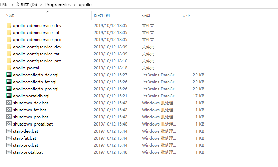The width and height of the screenshot is (278, 167).
Task: Click batch file icon of start-fat.bat
Action: click(x=9, y=138)
